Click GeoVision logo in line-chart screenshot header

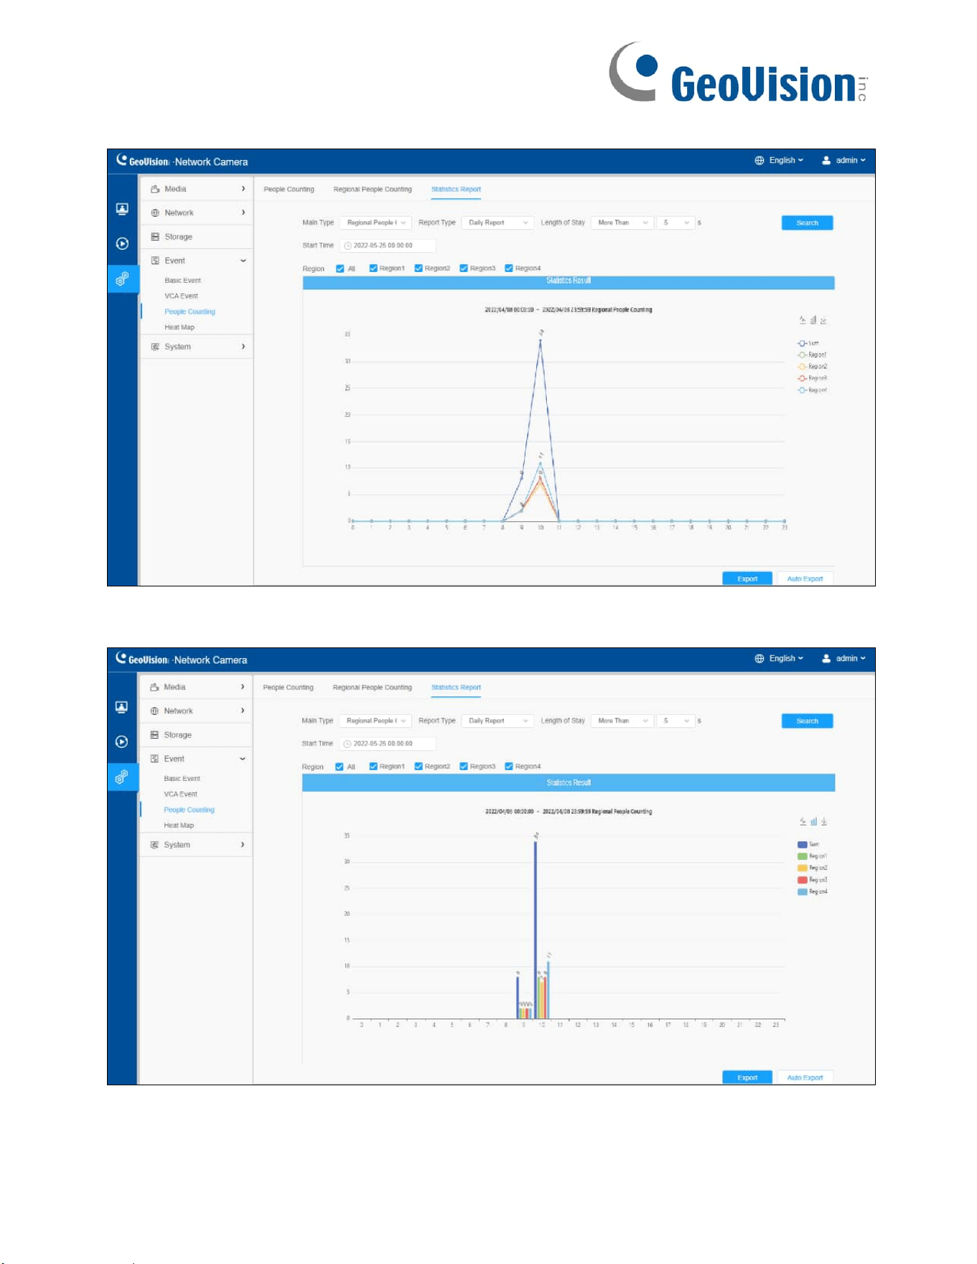(x=143, y=161)
